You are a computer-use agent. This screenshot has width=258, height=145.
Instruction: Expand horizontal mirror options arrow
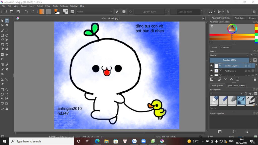click(214, 12)
